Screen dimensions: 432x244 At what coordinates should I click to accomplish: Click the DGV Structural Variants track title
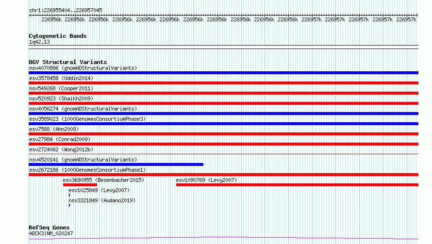[68, 62]
